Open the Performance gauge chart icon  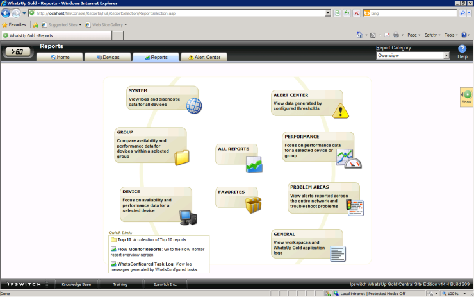tap(349, 159)
